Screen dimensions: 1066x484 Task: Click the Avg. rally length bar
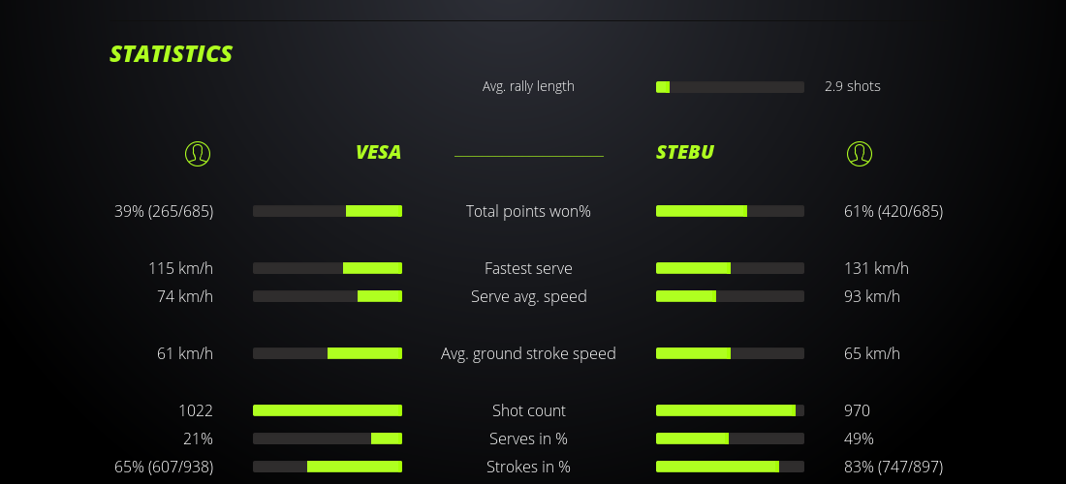pyautogui.click(x=730, y=87)
